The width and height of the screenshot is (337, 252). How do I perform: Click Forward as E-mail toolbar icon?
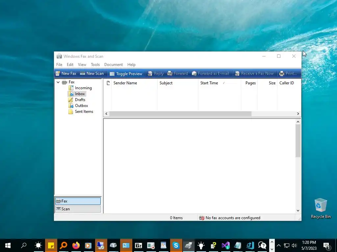coord(210,73)
